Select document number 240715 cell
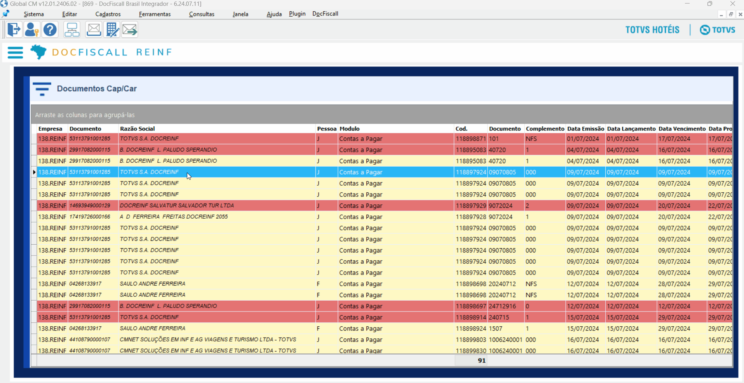Image resolution: width=744 pixels, height=383 pixels. 506,317
